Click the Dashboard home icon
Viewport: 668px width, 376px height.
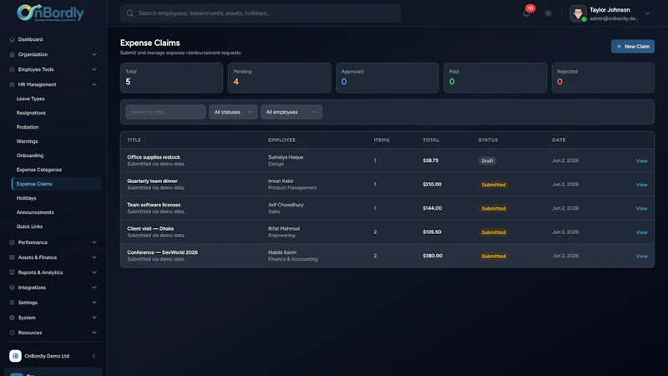(12, 39)
